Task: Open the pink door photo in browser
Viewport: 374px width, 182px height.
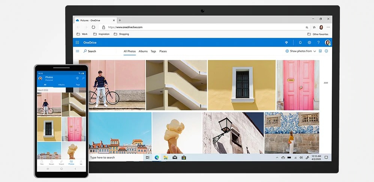Action: pos(298,85)
